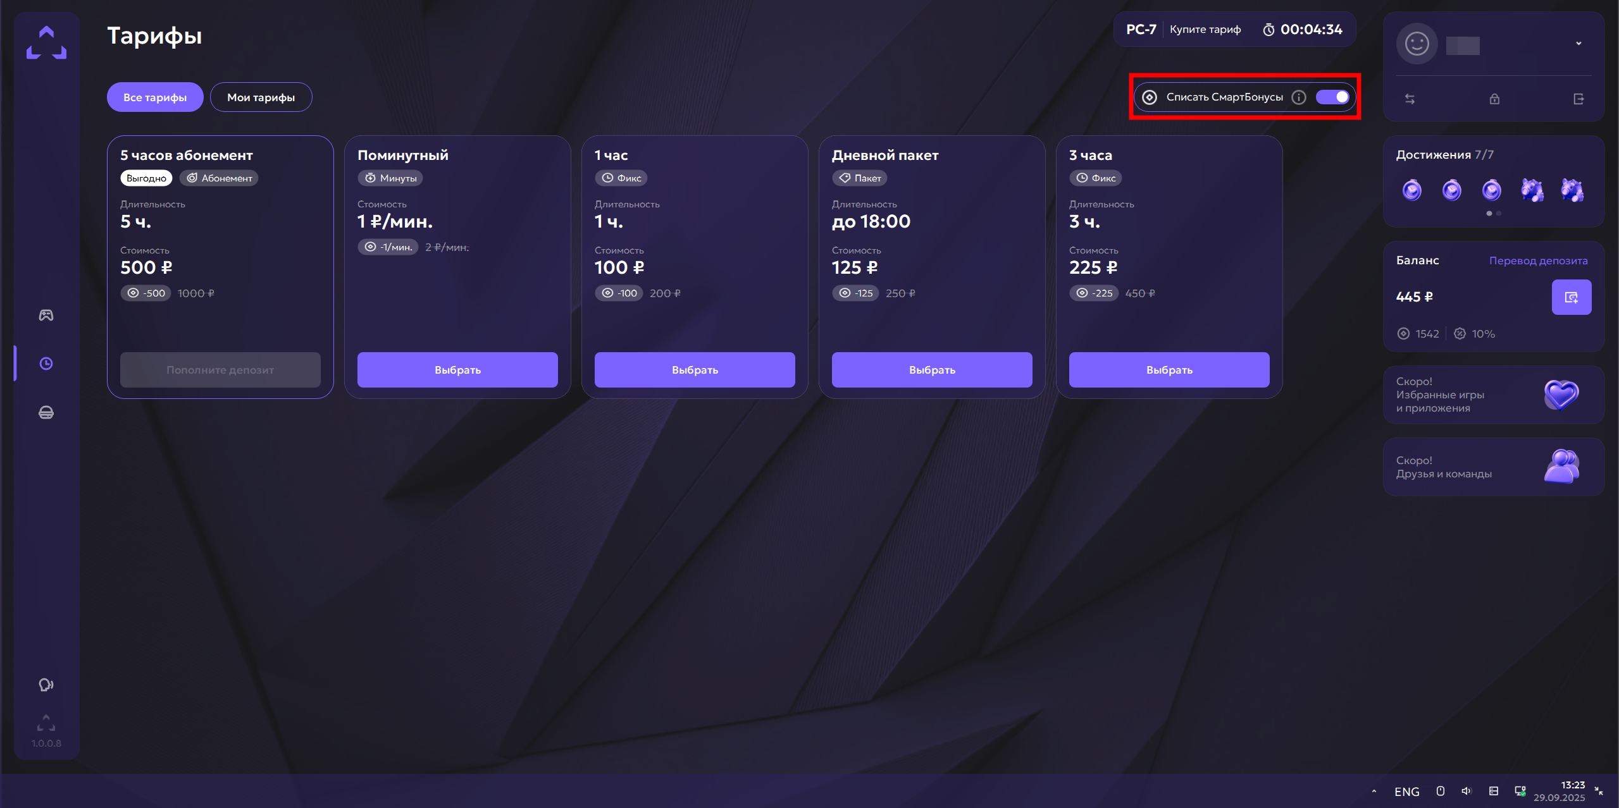Select the 3 часа tariff
The width and height of the screenshot is (1619, 808).
(x=1169, y=370)
